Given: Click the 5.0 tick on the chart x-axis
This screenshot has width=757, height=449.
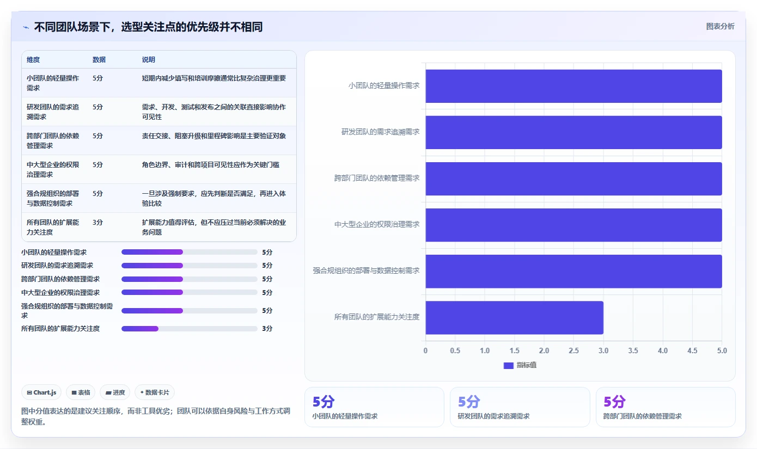Looking at the screenshot, I should 722,351.
